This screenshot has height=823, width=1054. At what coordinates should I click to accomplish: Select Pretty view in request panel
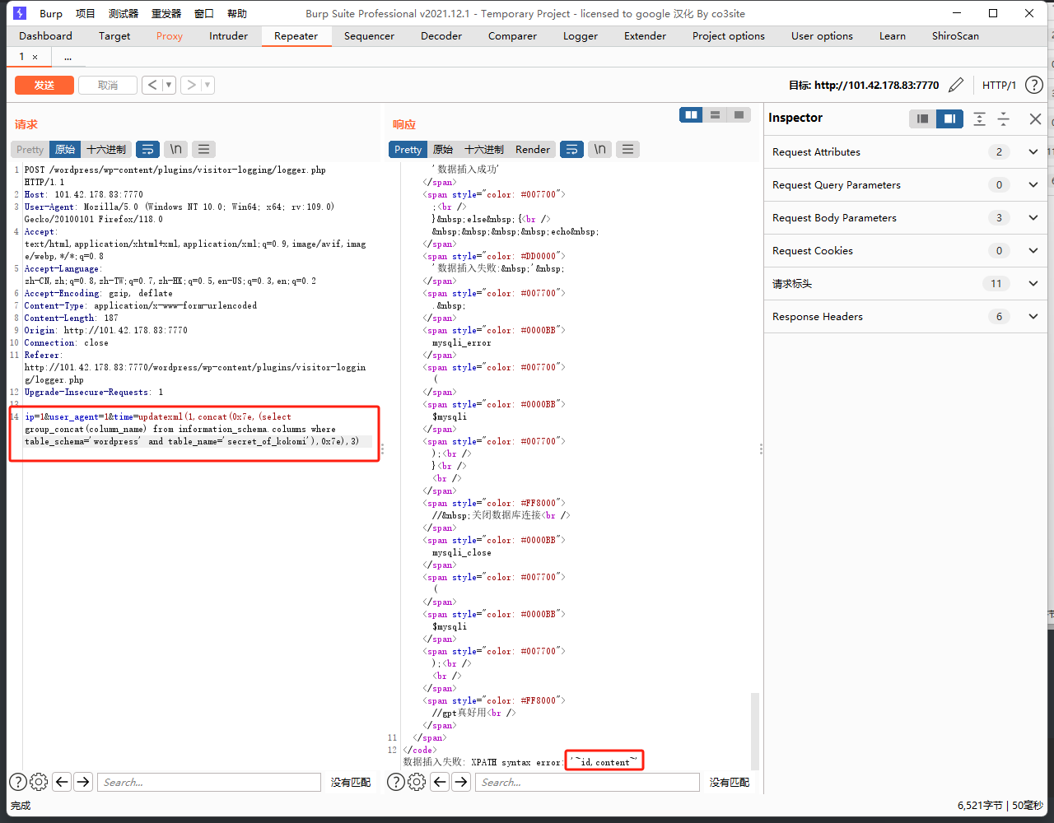[x=30, y=149]
